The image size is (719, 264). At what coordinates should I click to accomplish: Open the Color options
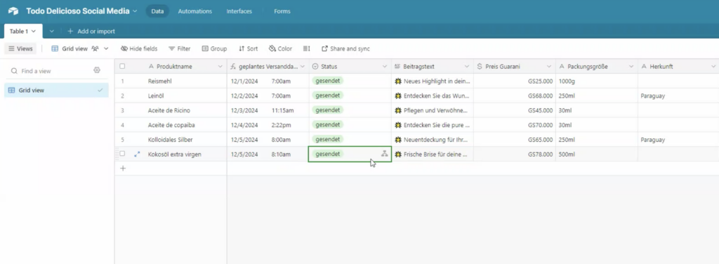(280, 48)
